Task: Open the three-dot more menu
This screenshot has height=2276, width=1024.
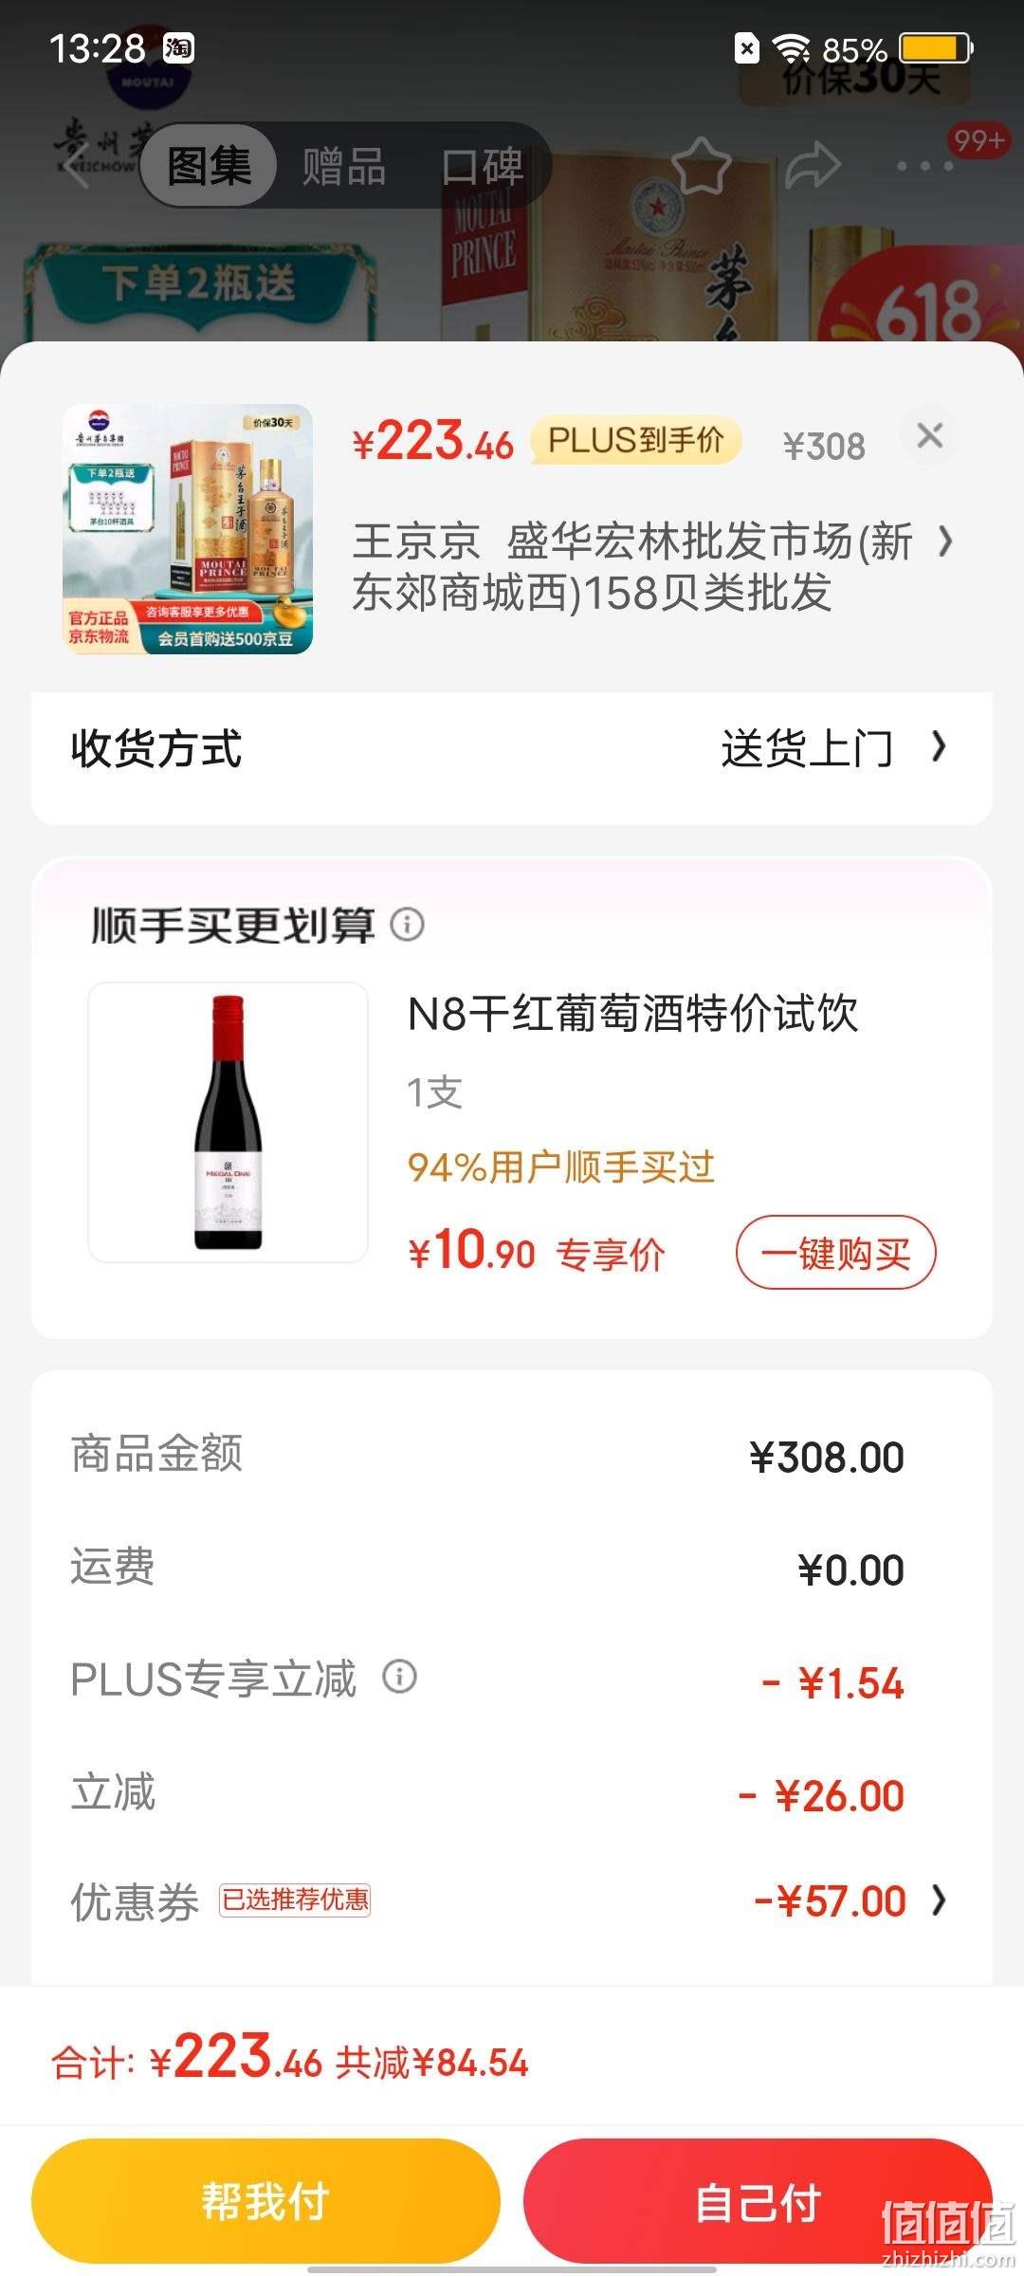Action: [925, 166]
